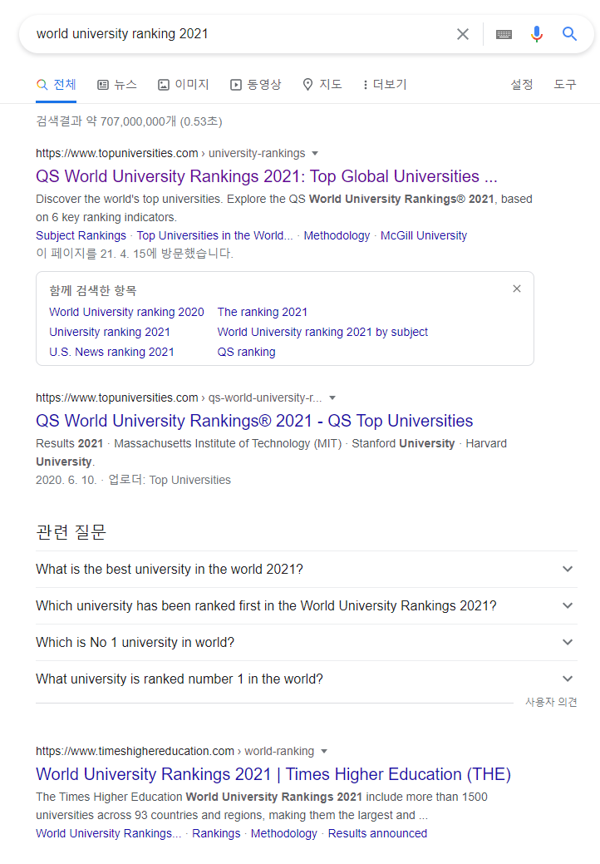Open 'QS World University Rankings 2021: Top Global Universities' result
The height and width of the screenshot is (864, 600).
[267, 176]
